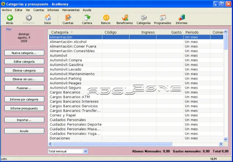
Task: Click the vertical scrollbar thumb
Action: click(226, 42)
